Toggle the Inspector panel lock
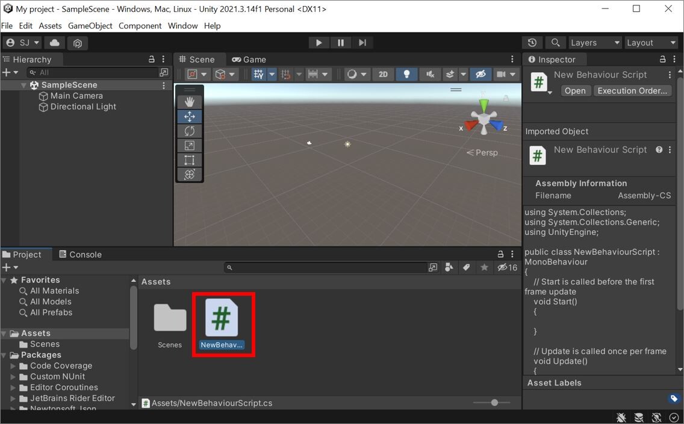The width and height of the screenshot is (684, 424). (662, 59)
